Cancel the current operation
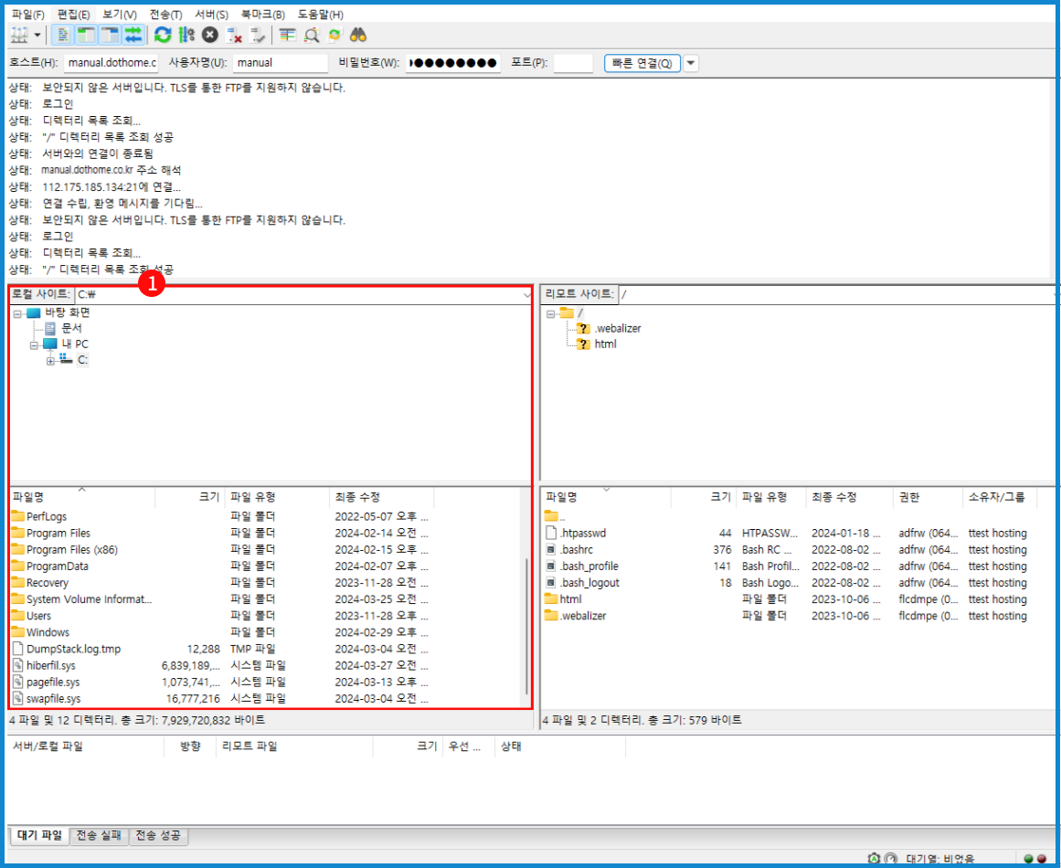 click(x=210, y=35)
